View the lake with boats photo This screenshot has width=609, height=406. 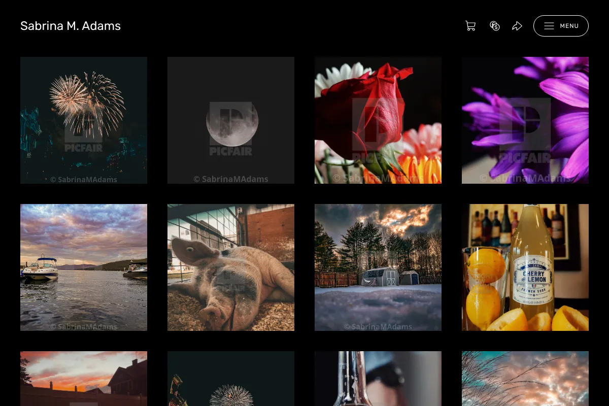coord(84,267)
